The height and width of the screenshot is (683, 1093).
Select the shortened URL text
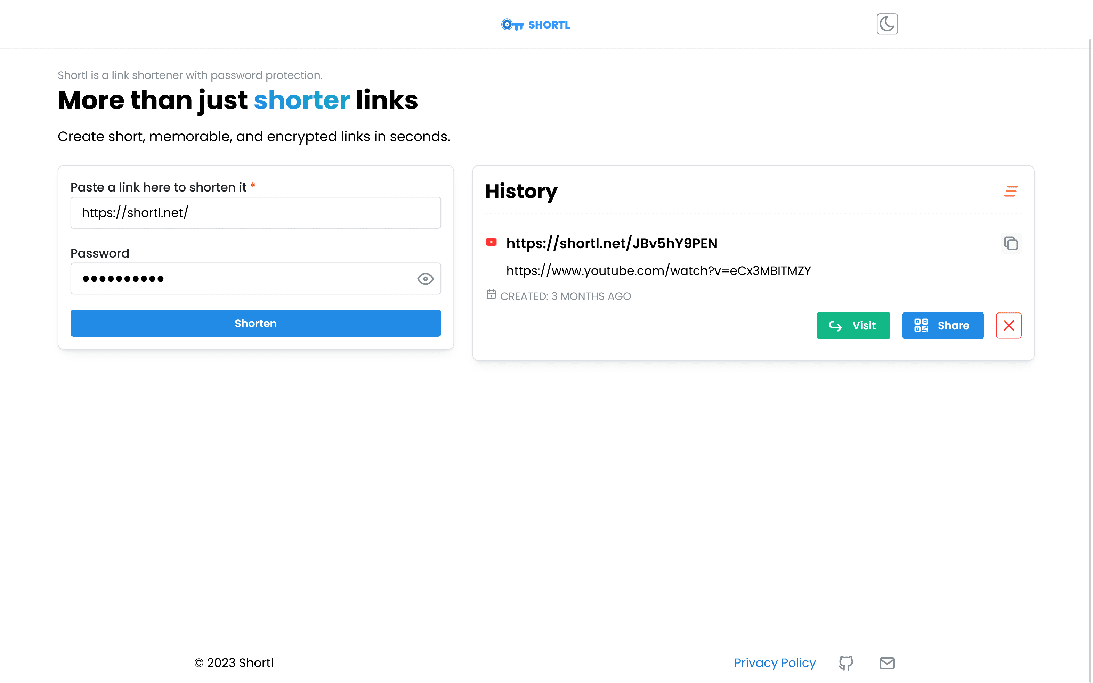pos(612,243)
